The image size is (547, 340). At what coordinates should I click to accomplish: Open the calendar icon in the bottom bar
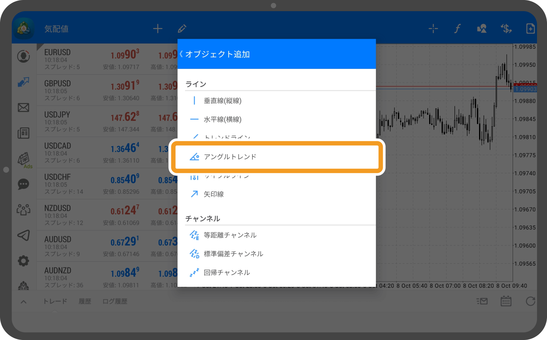(x=506, y=301)
